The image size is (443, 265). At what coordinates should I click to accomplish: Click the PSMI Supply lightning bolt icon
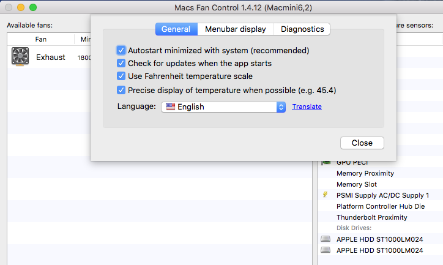click(x=326, y=195)
